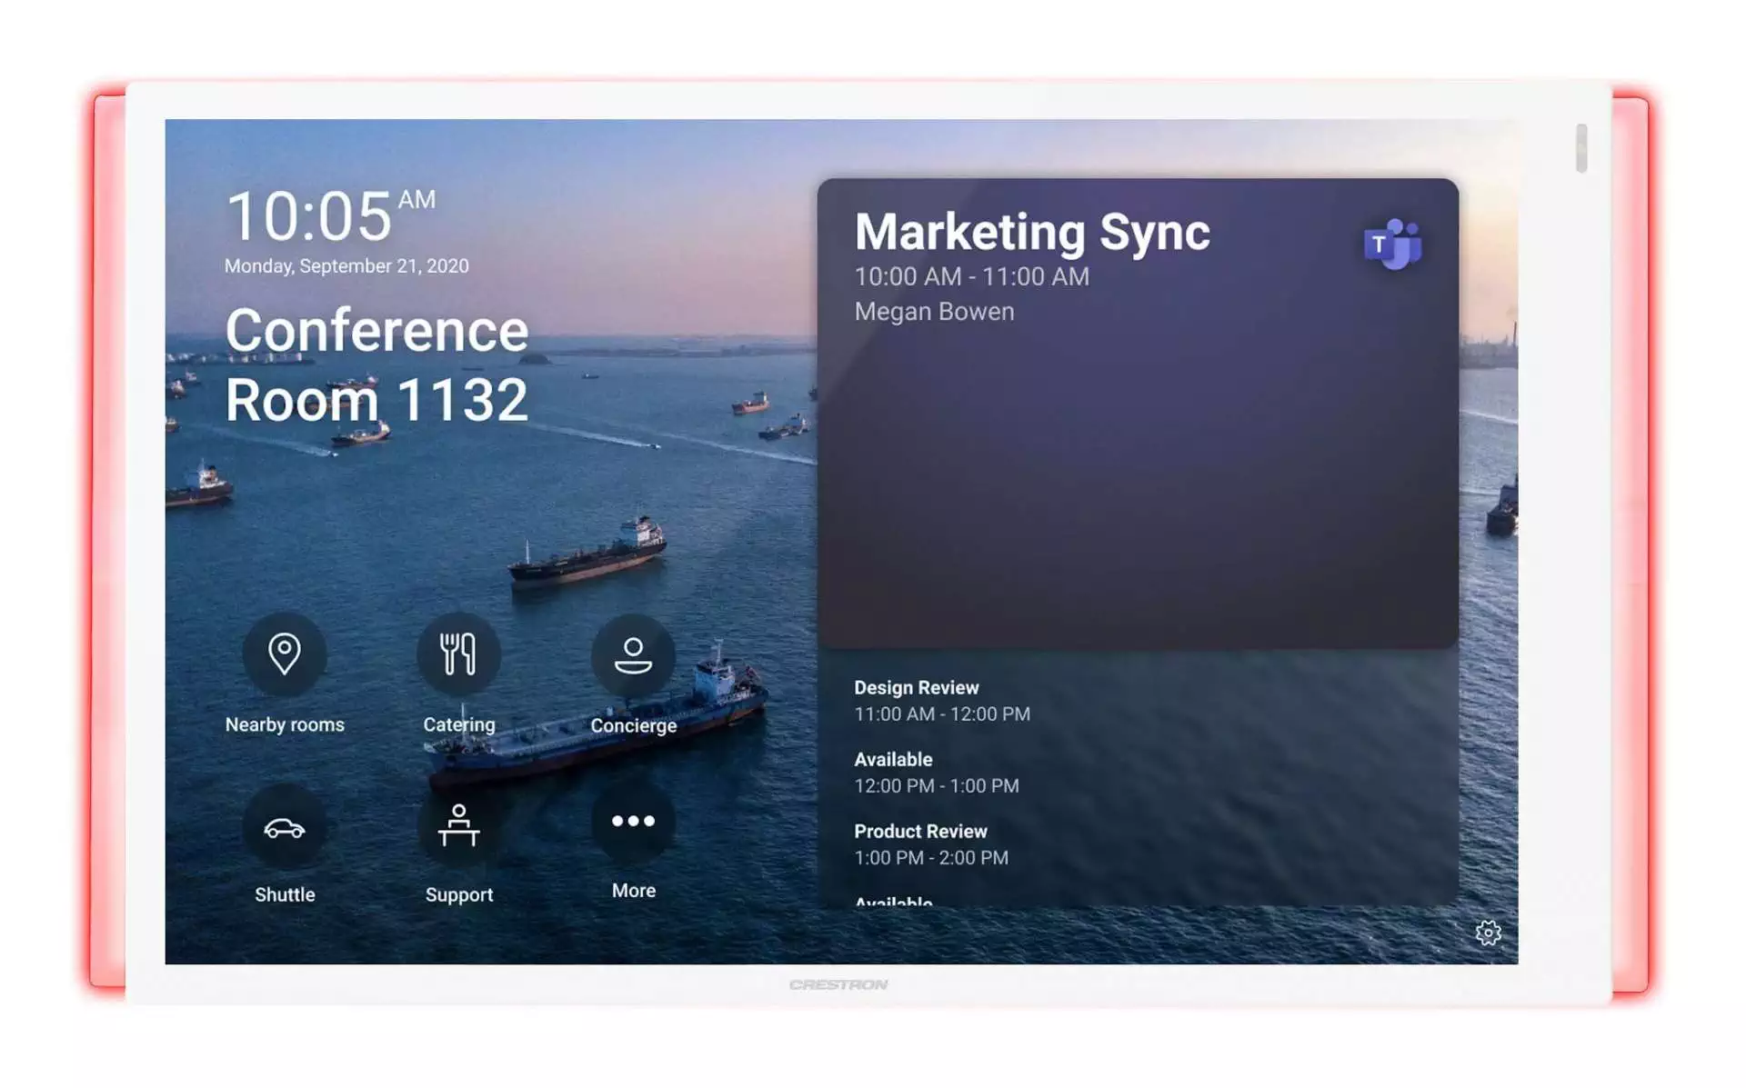Viewport: 1746px width, 1088px height.
Task: Request a Shuttle via the car icon
Action: [x=284, y=826]
